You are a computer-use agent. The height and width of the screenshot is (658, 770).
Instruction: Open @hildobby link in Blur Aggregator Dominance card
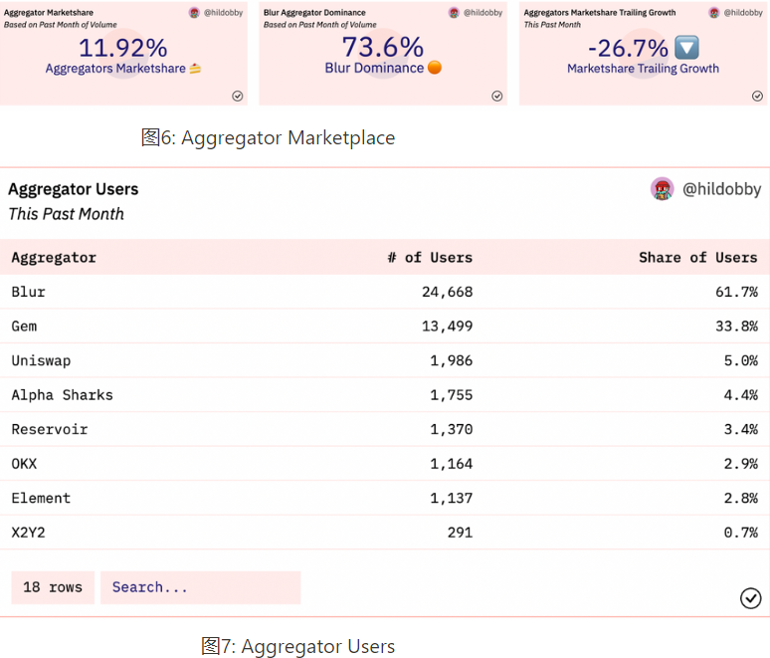point(483,13)
